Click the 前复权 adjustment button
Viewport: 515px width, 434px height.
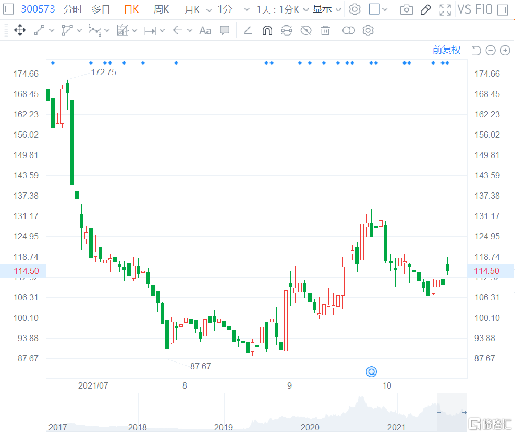(x=447, y=50)
